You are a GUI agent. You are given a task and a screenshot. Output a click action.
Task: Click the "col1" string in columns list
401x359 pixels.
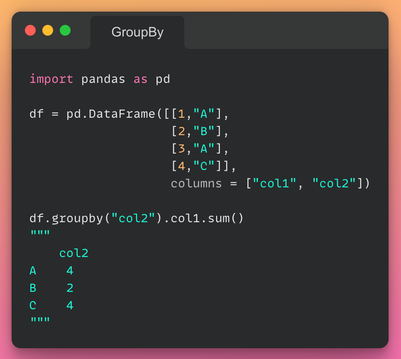(x=274, y=183)
